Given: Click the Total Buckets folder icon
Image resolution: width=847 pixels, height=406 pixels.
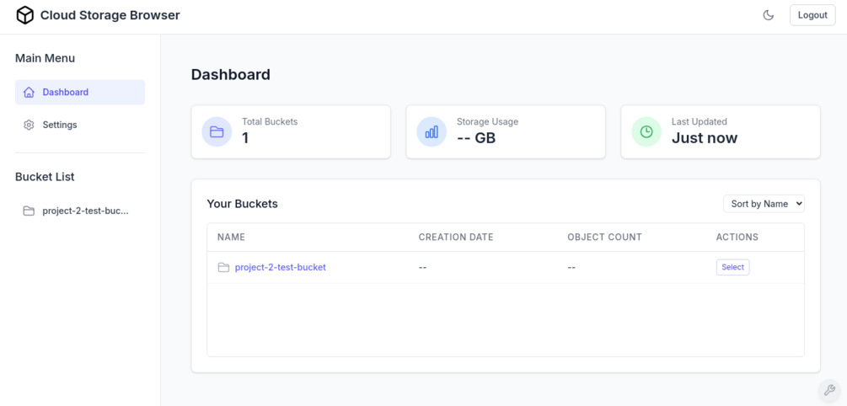Looking at the screenshot, I should 217,131.
